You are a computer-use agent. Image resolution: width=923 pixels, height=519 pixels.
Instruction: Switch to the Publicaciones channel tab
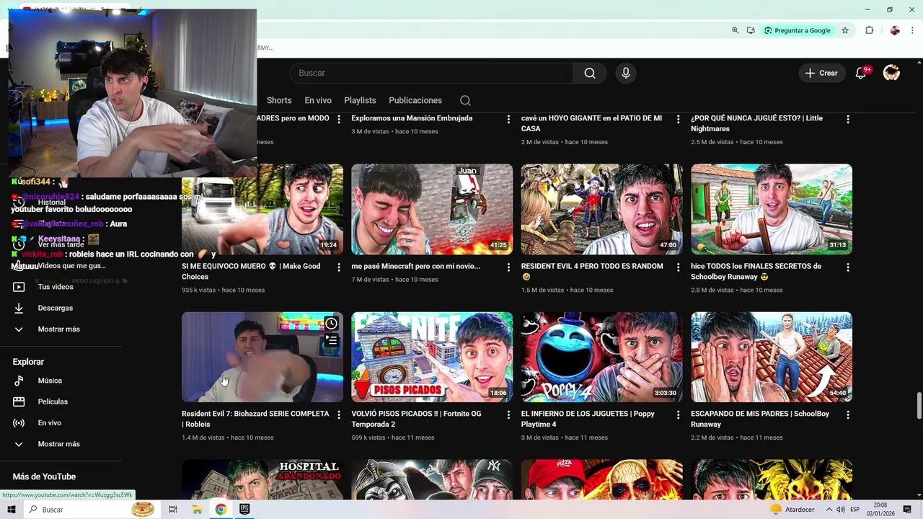point(415,100)
